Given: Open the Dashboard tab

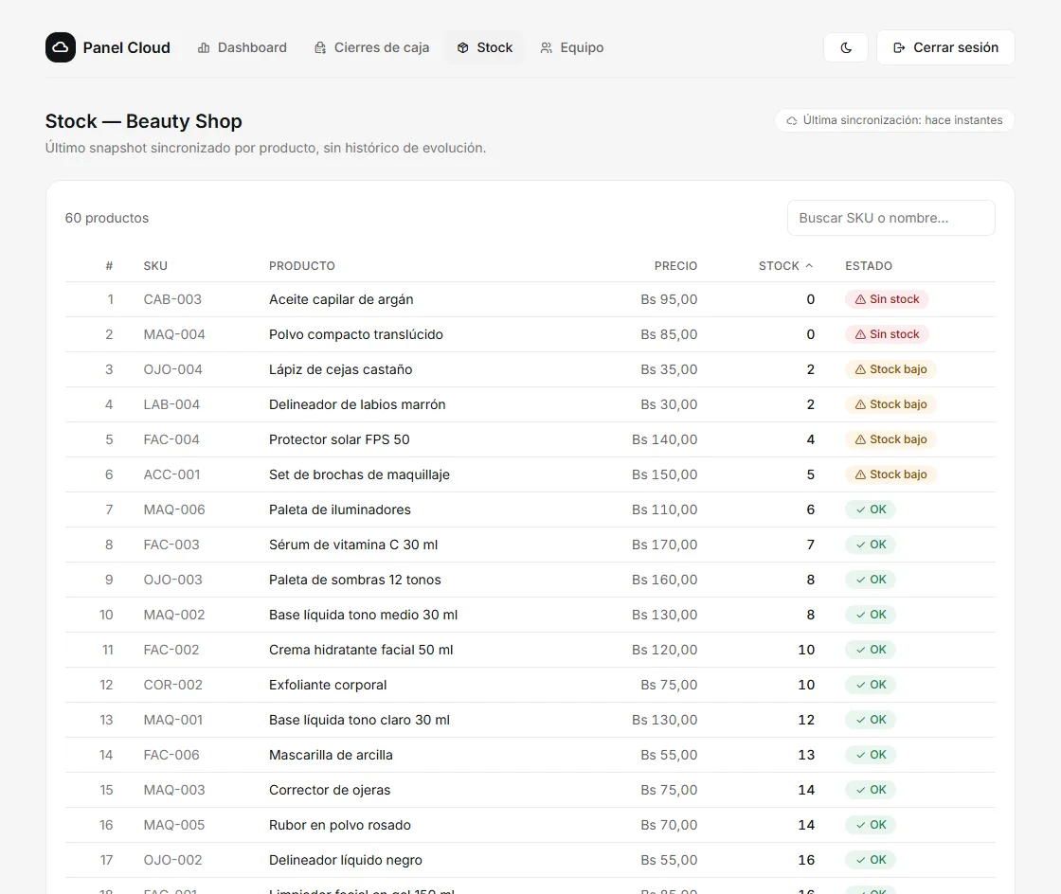Looking at the screenshot, I should coord(242,47).
